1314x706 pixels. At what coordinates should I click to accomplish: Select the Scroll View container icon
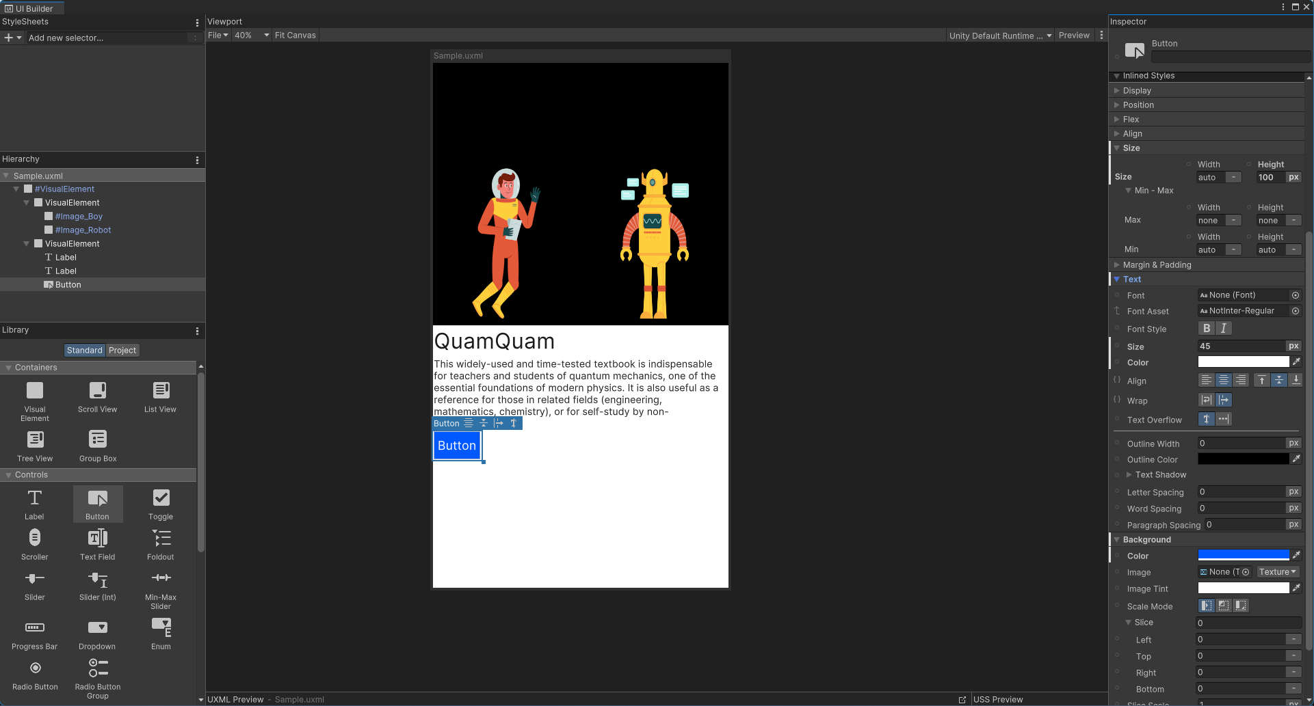[x=98, y=390]
